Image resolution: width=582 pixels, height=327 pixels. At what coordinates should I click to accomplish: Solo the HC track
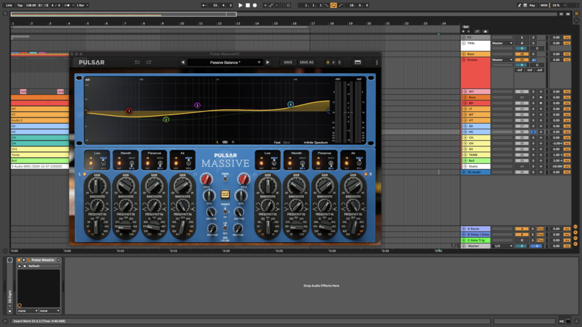533,132
